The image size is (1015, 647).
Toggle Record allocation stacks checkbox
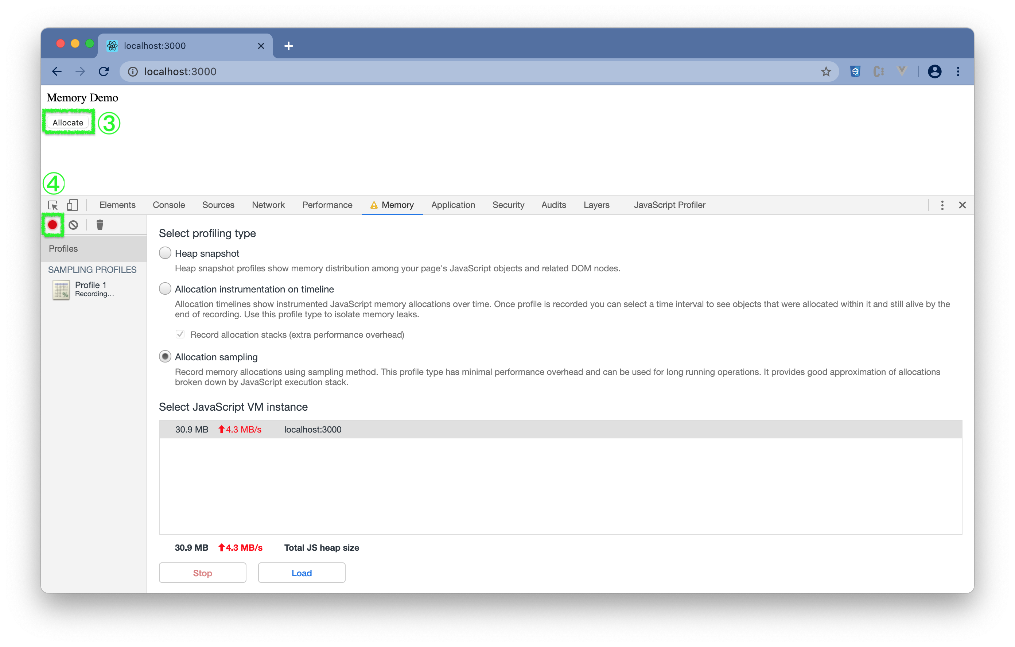[180, 334]
